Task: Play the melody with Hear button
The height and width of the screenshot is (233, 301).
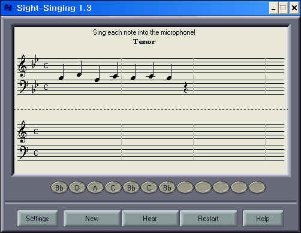Action: (x=150, y=218)
